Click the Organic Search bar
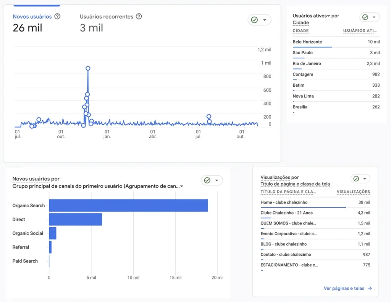This screenshot has height=302, width=391. [x=128, y=205]
